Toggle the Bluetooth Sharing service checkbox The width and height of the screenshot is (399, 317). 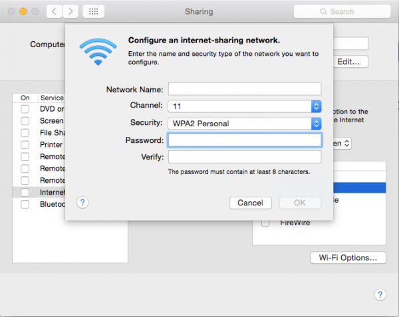25,205
